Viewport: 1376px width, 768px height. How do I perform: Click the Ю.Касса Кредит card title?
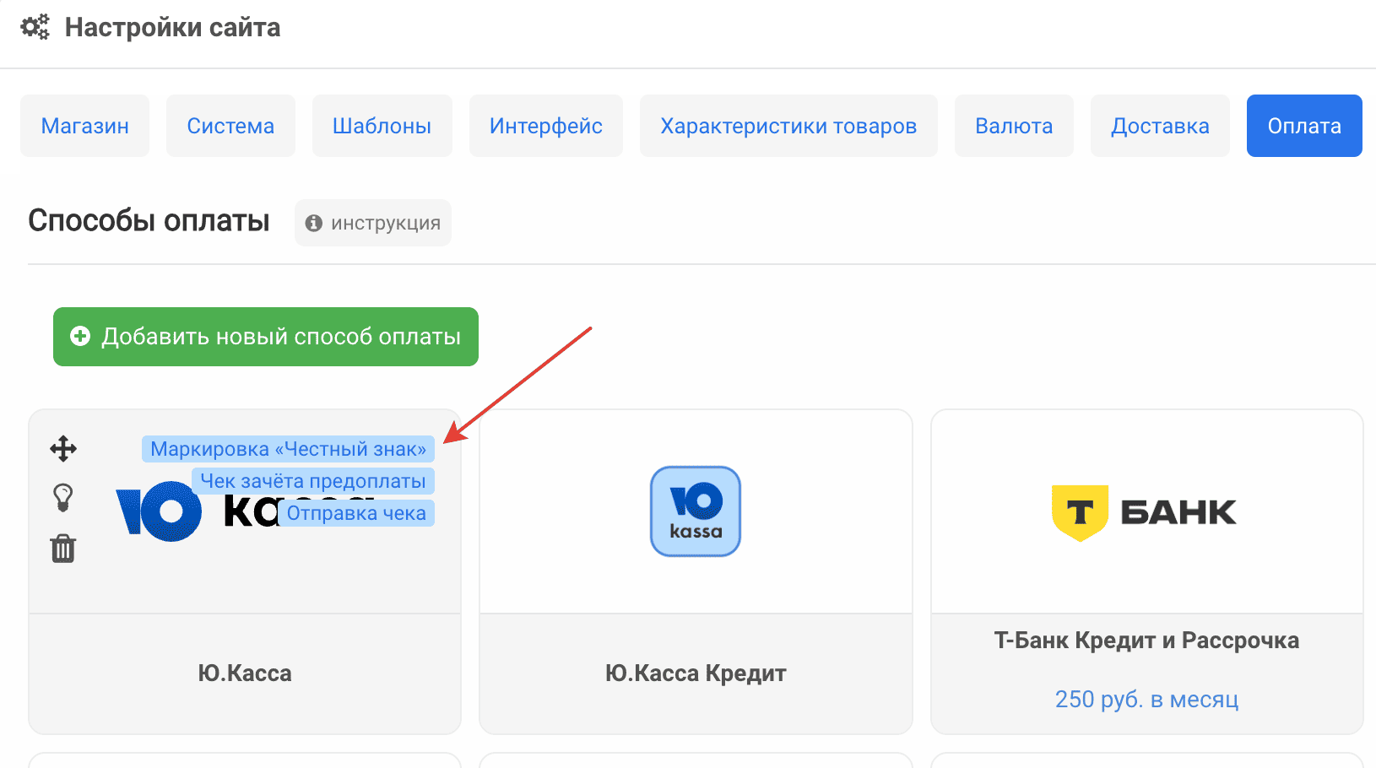(696, 673)
